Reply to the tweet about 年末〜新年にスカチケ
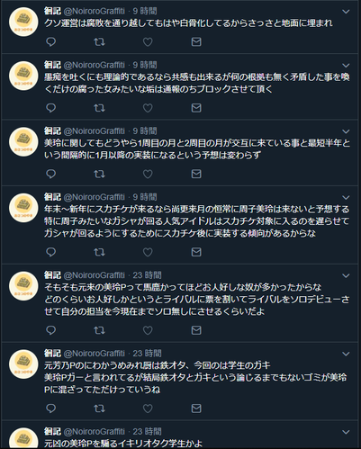361x449 pixels. [x=50, y=252]
